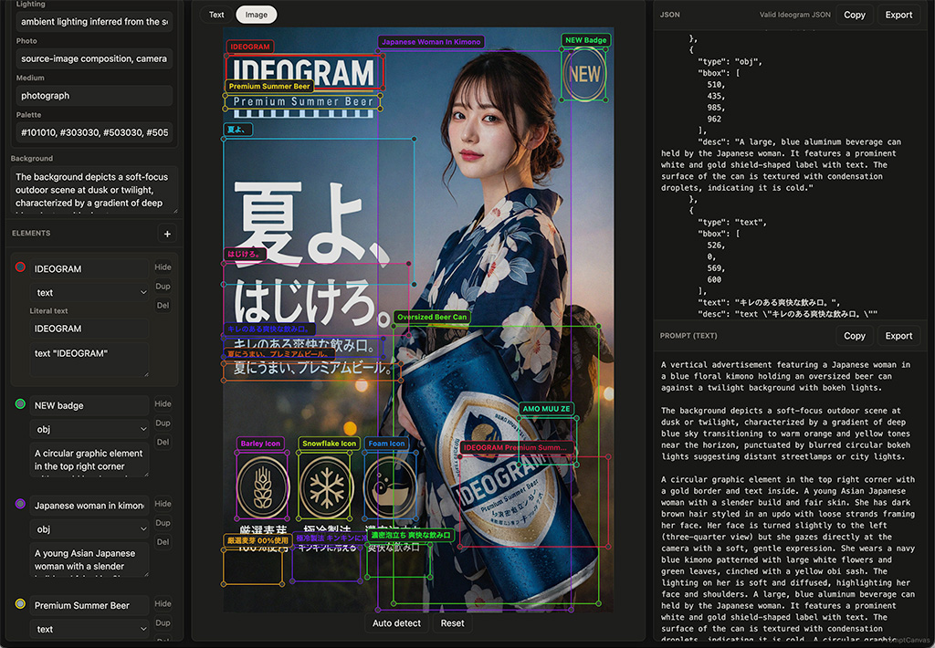Viewport: 935px width, 648px height.
Task: Hide the NEW badge element
Action: tap(163, 403)
